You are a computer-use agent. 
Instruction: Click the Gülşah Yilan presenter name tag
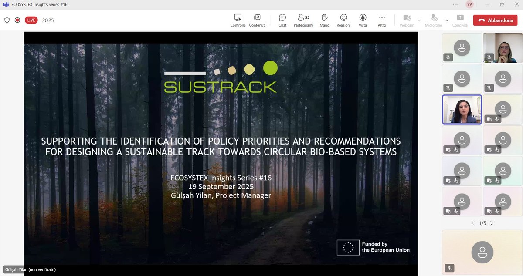coord(30,270)
